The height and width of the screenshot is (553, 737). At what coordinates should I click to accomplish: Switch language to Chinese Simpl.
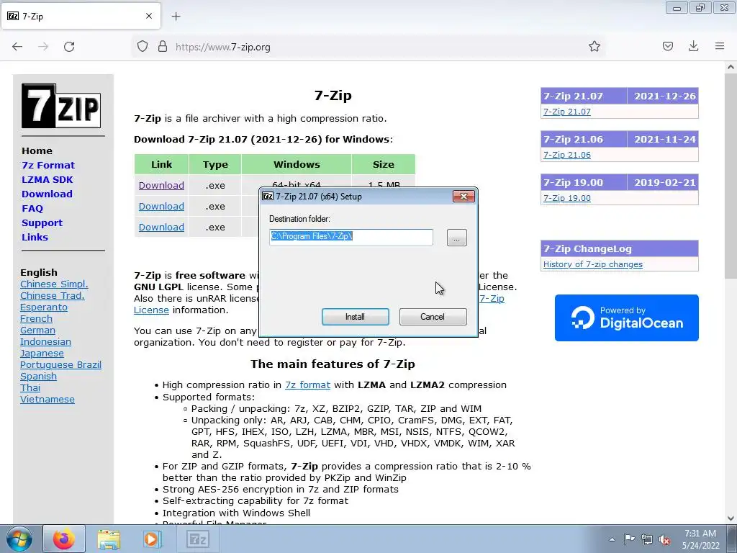tap(54, 284)
